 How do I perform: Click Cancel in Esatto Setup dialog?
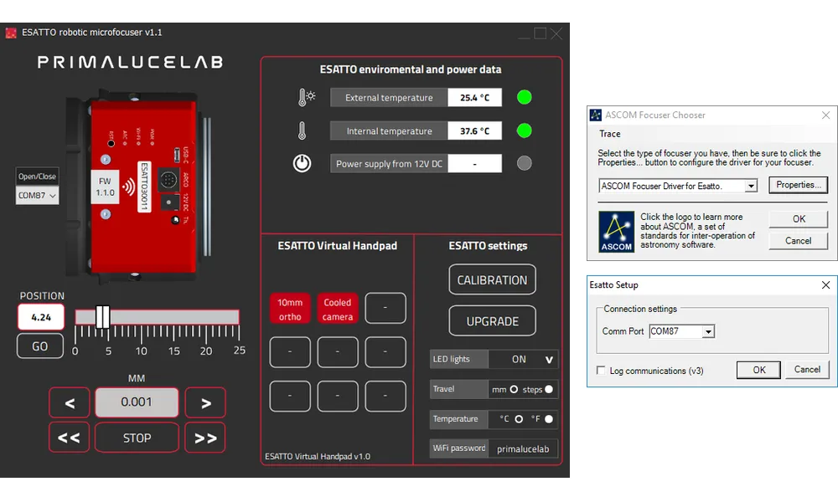[807, 369]
